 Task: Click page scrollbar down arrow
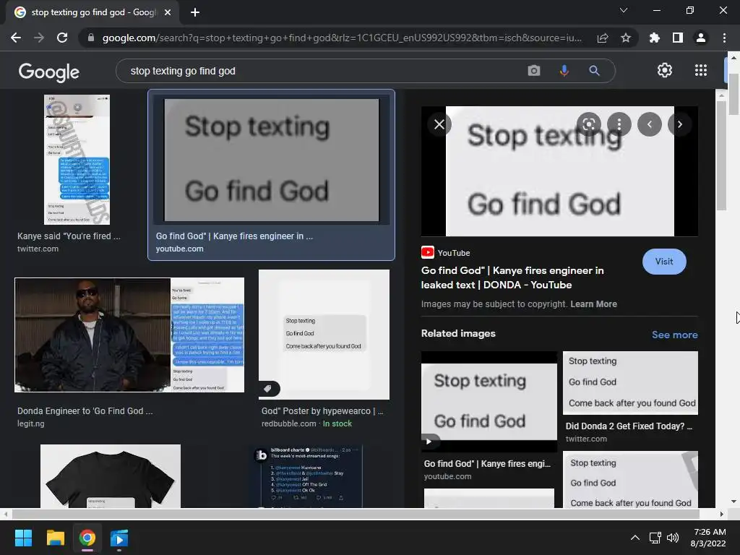[x=733, y=502]
